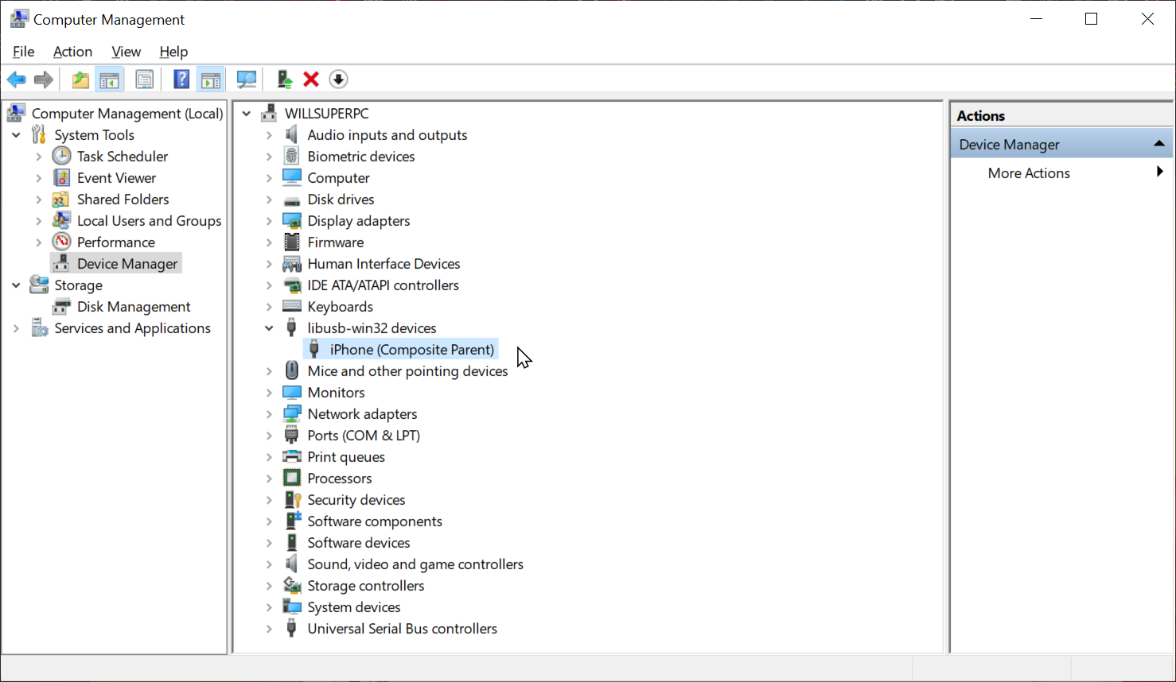
Task: Expand Services and Applications node
Action: coord(16,328)
